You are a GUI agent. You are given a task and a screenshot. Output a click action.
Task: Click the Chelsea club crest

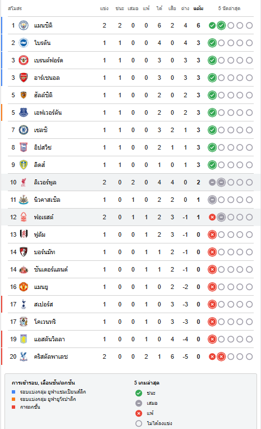pos(24,130)
